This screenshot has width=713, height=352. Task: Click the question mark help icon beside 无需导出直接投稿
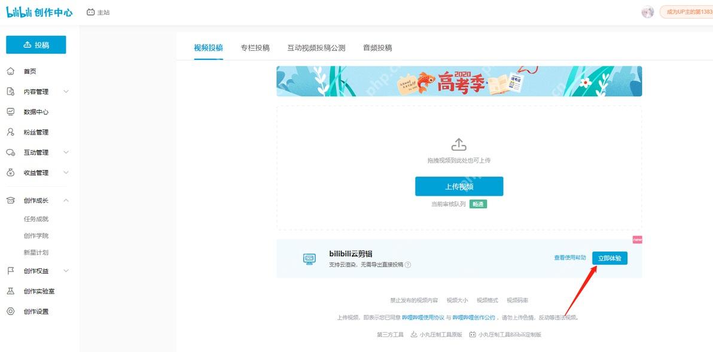pyautogui.click(x=408, y=265)
